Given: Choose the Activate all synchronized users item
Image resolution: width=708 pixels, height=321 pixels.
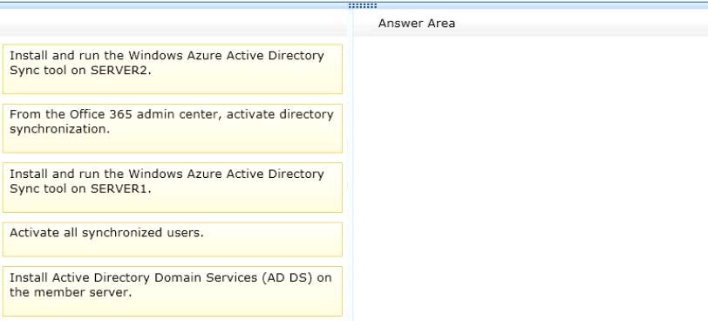Looking at the screenshot, I should 173,239.
